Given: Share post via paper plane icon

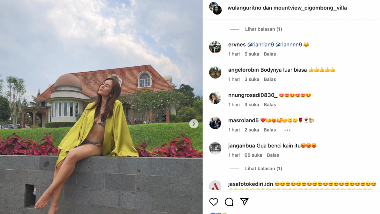Looking at the screenshot, I should click(x=244, y=202).
